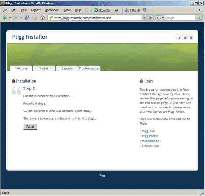This screenshot has width=205, height=196.
Task: Open the Meneame.net link
Action: pyautogui.click(x=151, y=141)
